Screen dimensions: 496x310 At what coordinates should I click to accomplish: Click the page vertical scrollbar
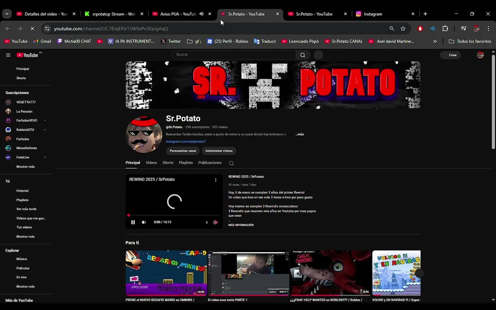tap(493, 101)
